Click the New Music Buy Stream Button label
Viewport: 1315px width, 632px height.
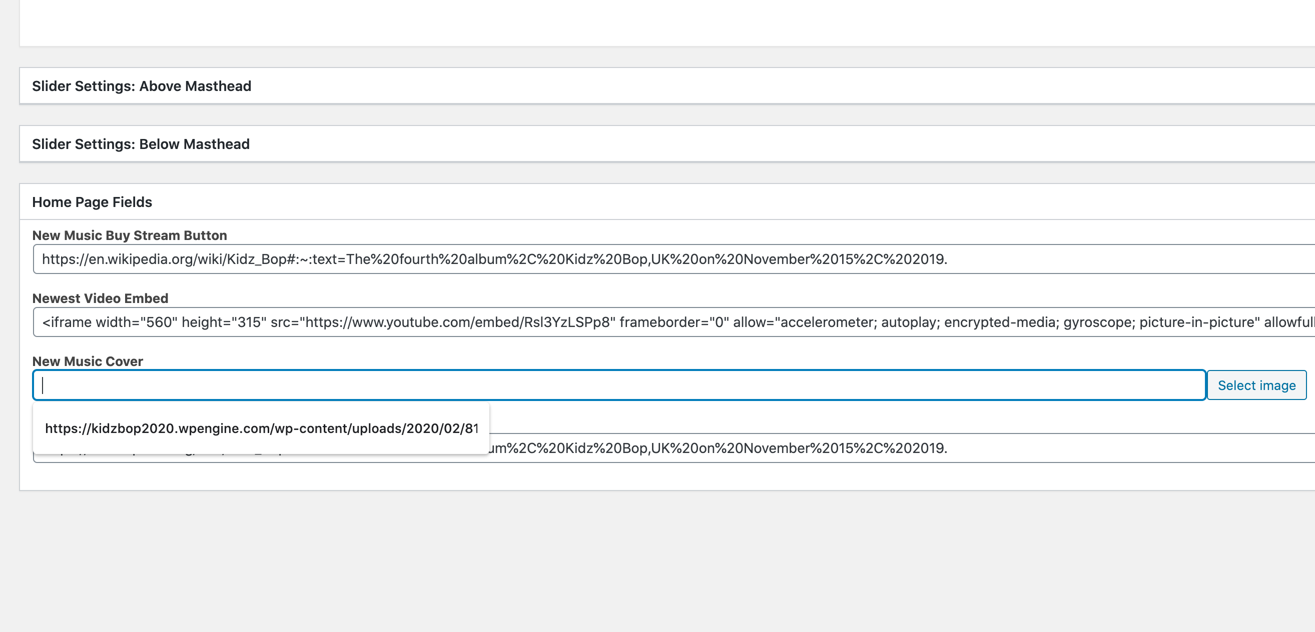point(130,235)
